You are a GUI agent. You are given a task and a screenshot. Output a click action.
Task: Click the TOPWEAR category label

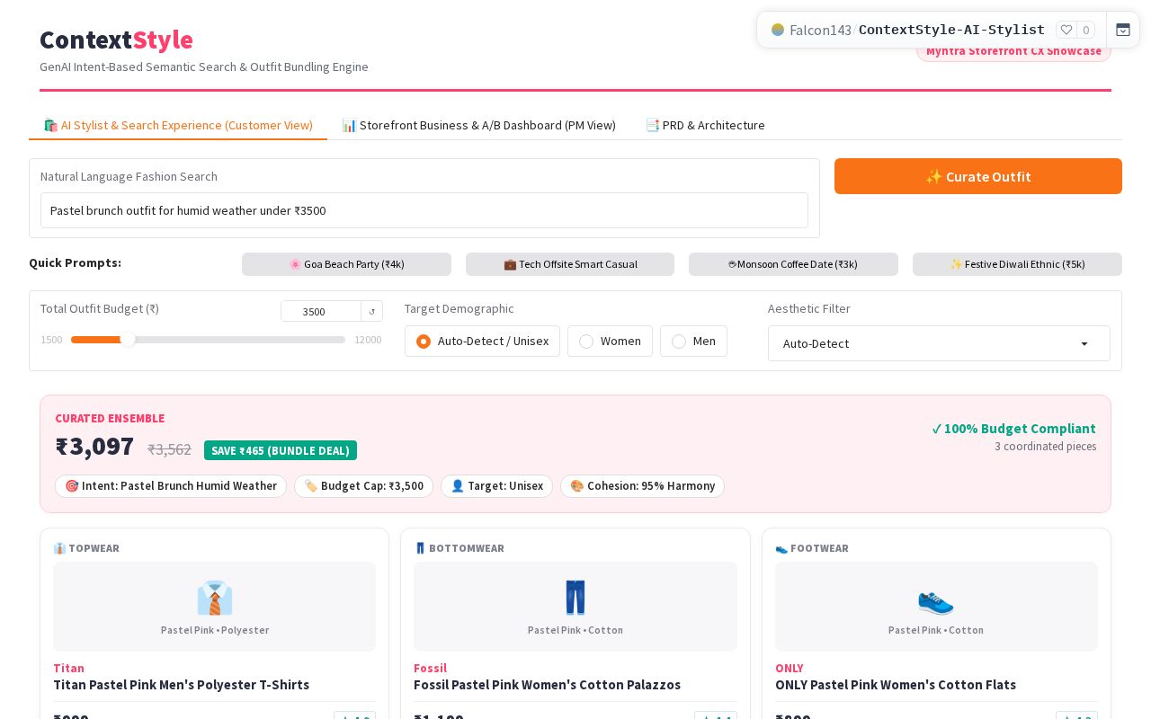[x=86, y=548]
